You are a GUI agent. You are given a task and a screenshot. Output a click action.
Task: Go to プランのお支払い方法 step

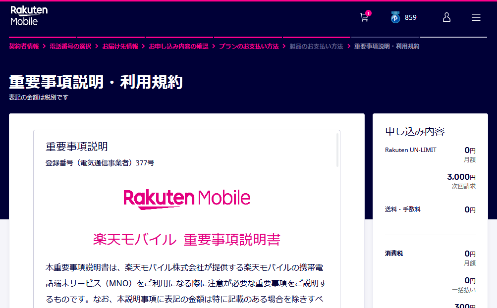coord(249,46)
